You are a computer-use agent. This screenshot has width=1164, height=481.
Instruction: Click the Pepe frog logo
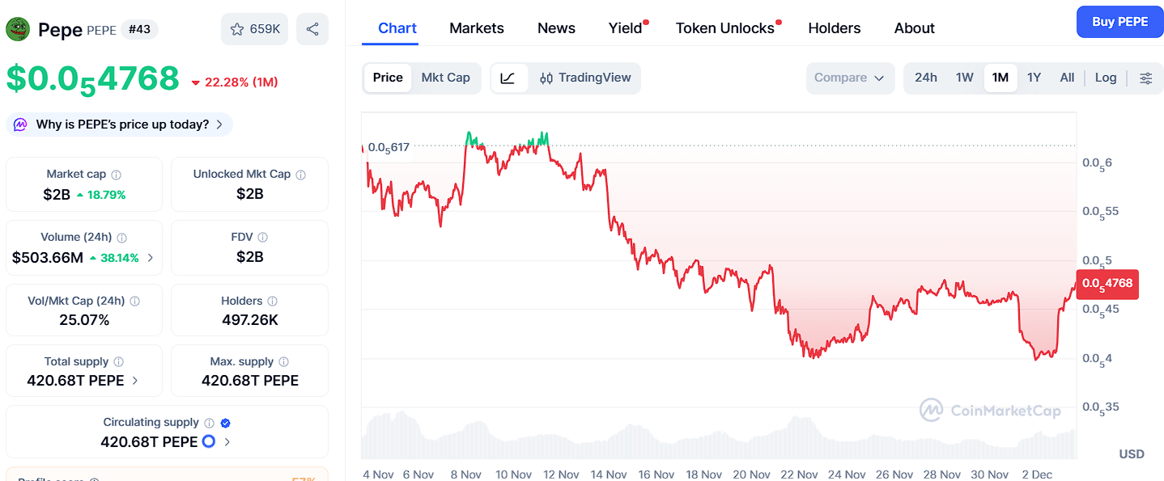tap(18, 29)
